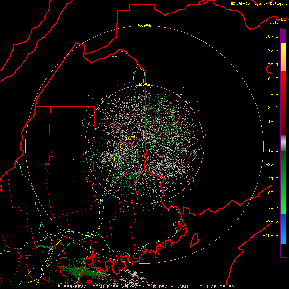Click the -47.6 velocity scale value
Viewport: 289px width, 289px height.
272,179
